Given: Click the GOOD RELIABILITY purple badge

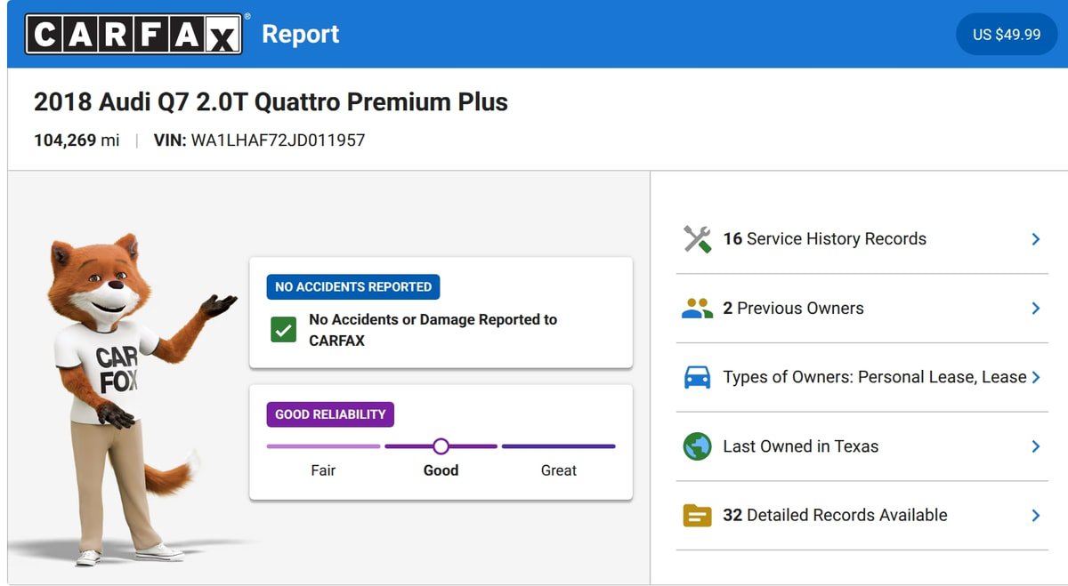Looking at the screenshot, I should [330, 414].
